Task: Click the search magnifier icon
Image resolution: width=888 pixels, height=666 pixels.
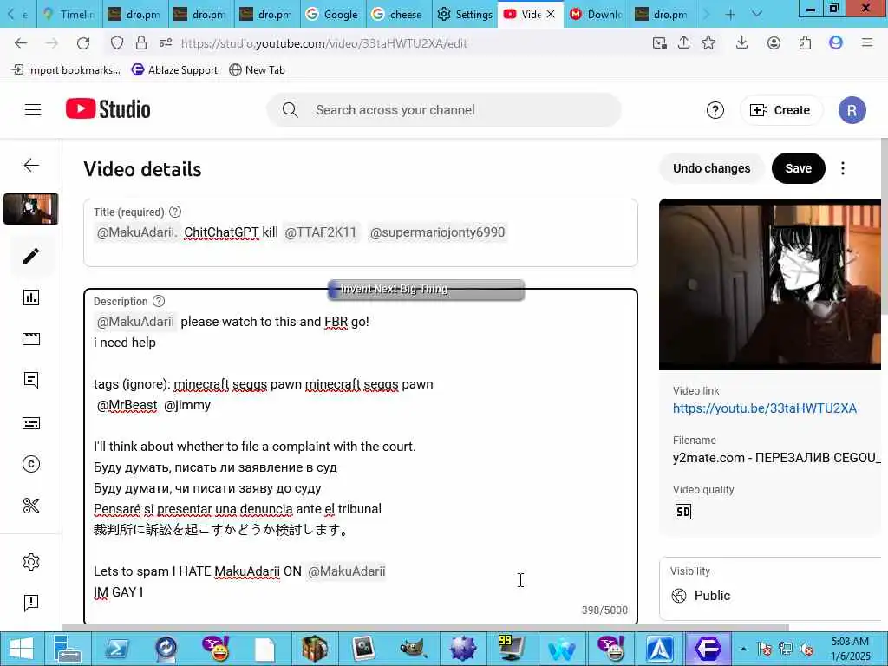Action: 290,110
